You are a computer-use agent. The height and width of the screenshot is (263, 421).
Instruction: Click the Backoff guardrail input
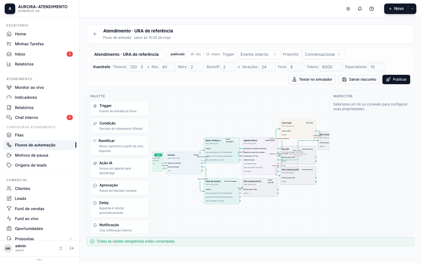click(229, 67)
